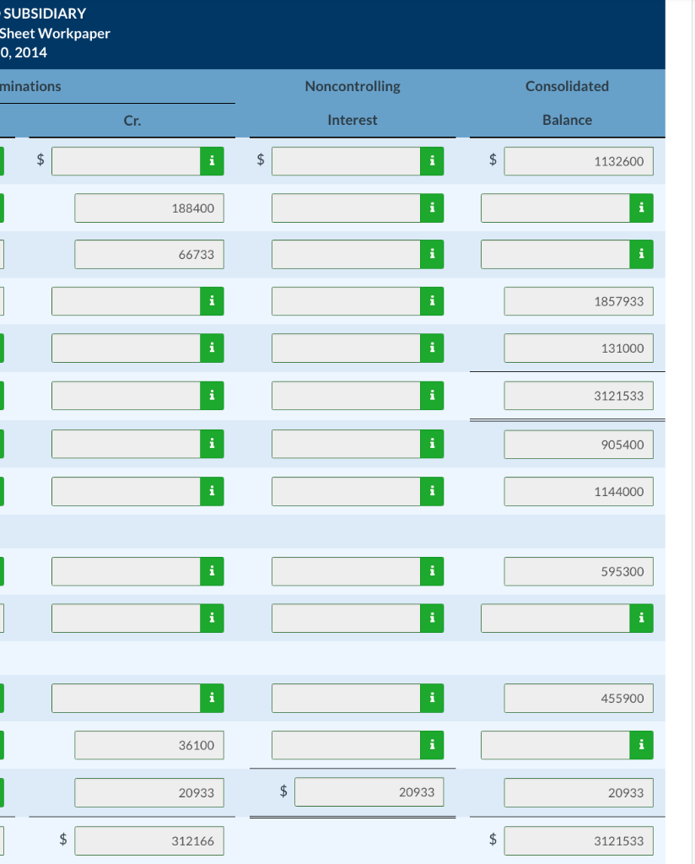Click Cr. info icon between 595300 and 455900 rows
695x864 pixels.
point(212,618)
